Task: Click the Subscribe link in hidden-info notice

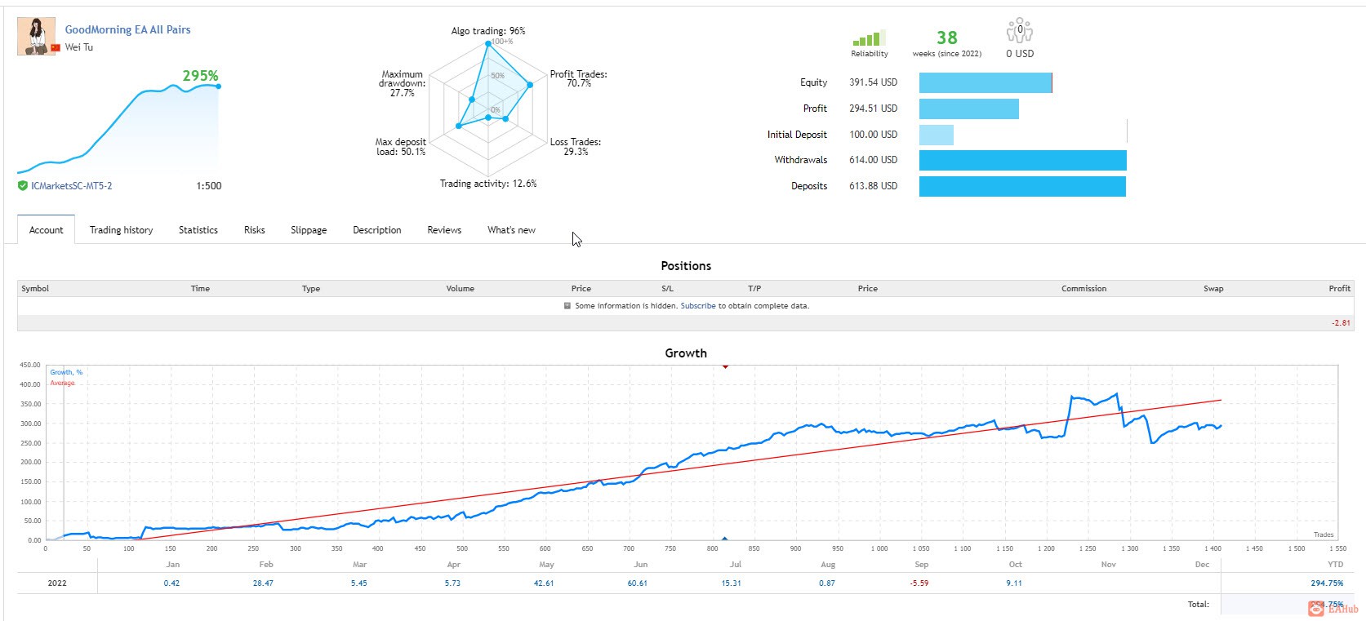Action: tap(698, 306)
